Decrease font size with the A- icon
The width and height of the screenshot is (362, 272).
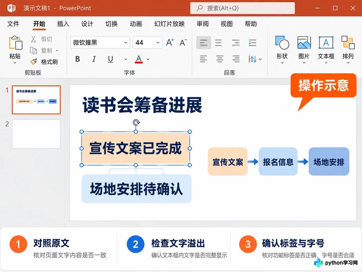click(x=183, y=43)
